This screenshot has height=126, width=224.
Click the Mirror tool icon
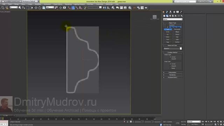(104, 8)
